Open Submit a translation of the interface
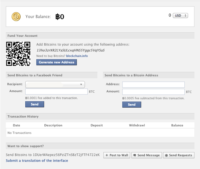Screen dimensions: 200x169 tap(37, 161)
